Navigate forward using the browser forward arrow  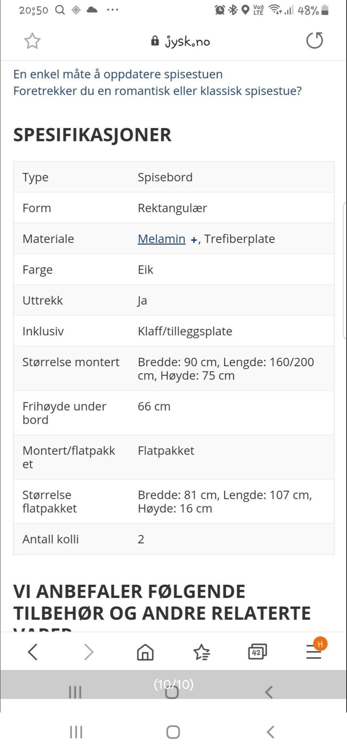pos(89,652)
